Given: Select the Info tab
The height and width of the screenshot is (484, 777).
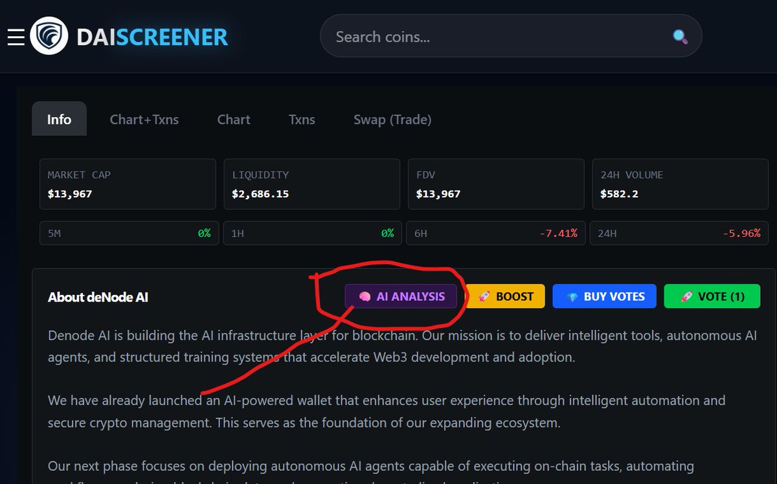Looking at the screenshot, I should 59,119.
